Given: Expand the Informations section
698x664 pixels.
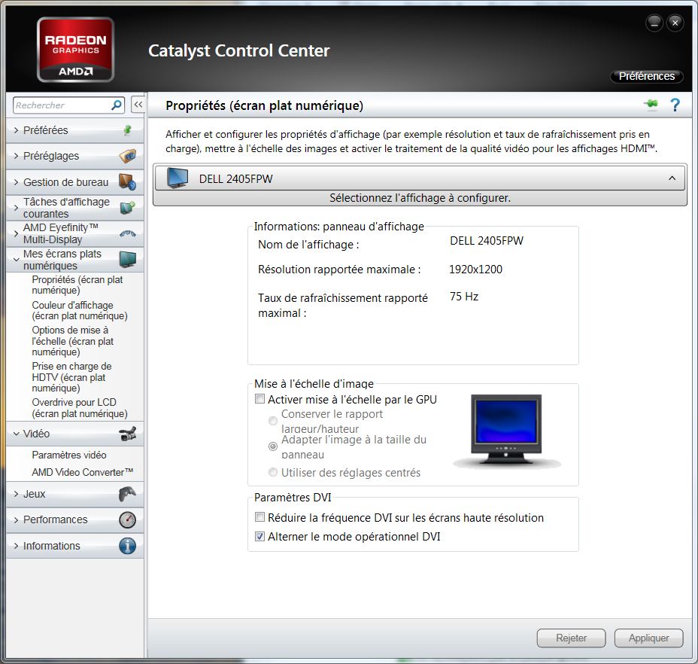Looking at the screenshot, I should tap(16, 546).
